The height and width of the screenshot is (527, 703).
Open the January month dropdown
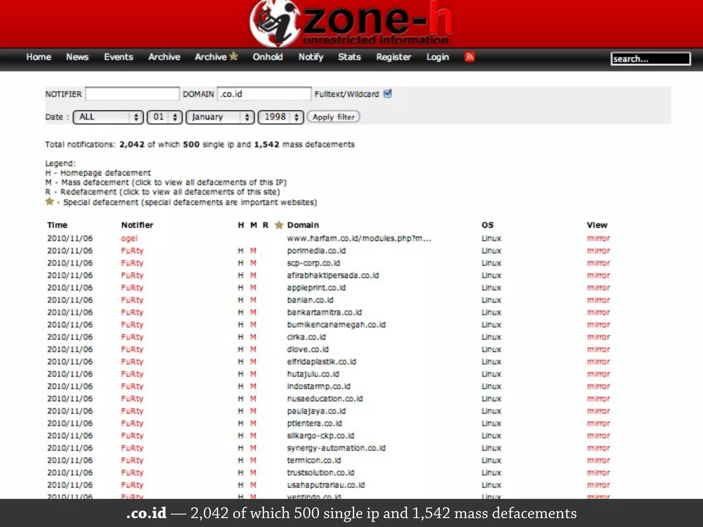(220, 117)
